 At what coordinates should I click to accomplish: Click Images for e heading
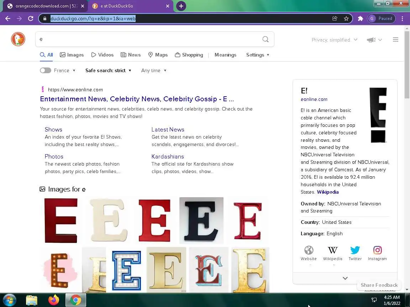67,189
